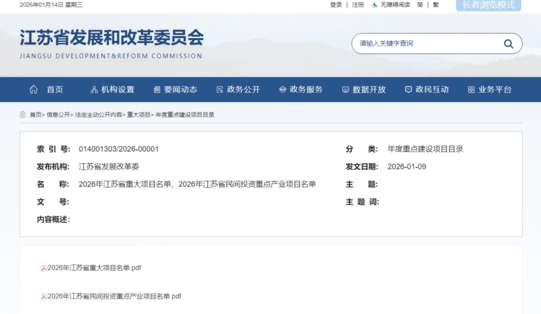Click PDF icon for 2026年江苏省重大项目名单
This screenshot has width=541, height=314.
44,268
